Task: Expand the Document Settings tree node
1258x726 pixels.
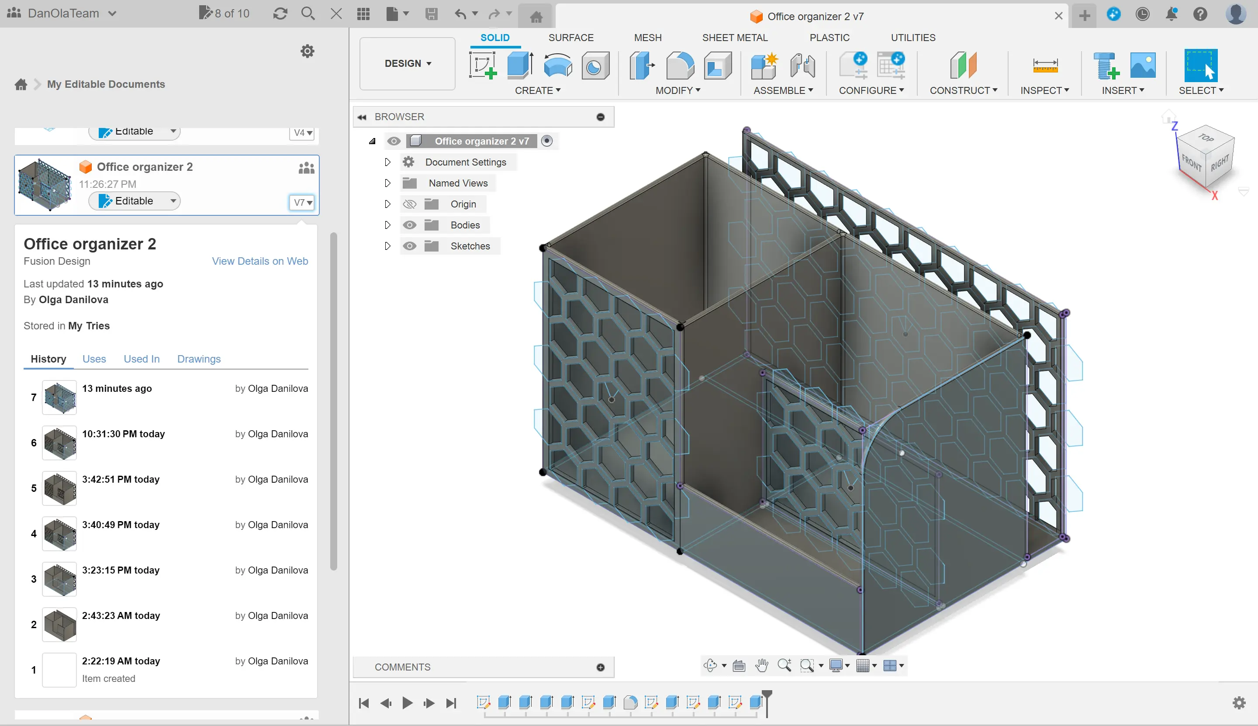Action: 387,162
